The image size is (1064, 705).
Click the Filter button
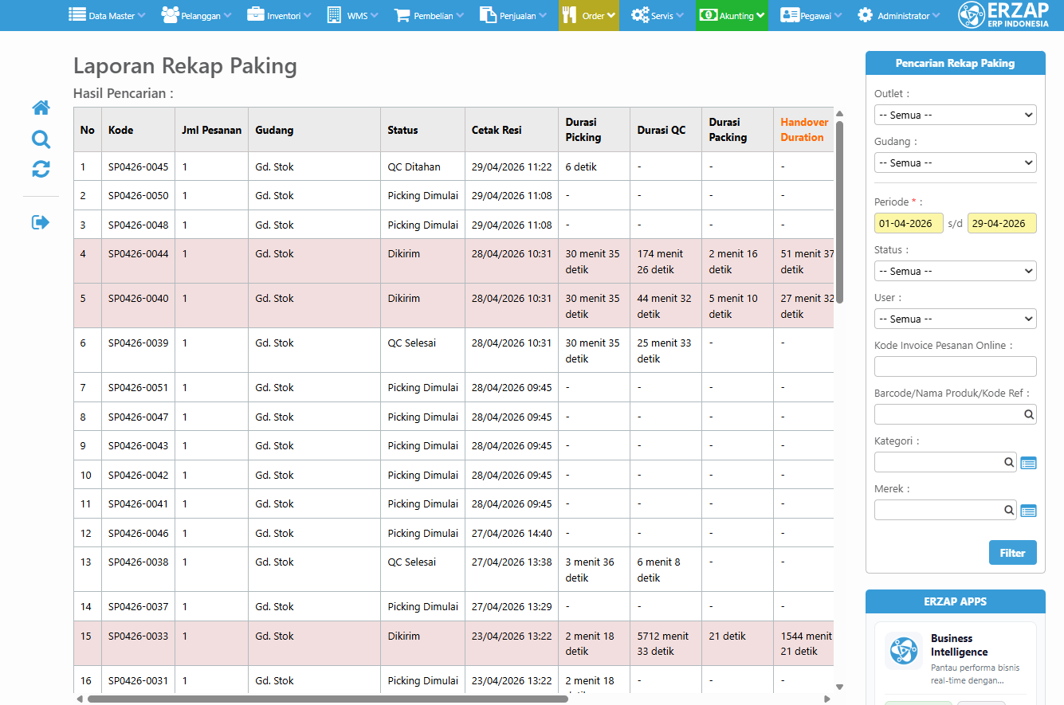pyautogui.click(x=1013, y=553)
